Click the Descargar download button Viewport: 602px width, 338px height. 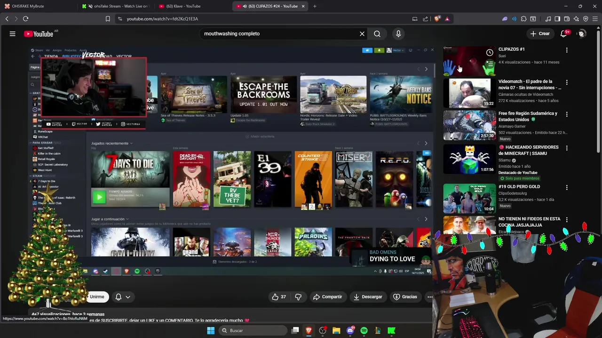(x=368, y=297)
